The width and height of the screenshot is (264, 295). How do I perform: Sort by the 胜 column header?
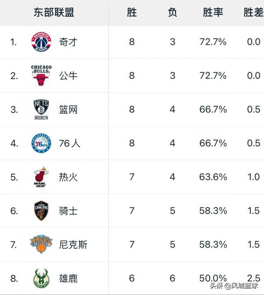coord(132,12)
